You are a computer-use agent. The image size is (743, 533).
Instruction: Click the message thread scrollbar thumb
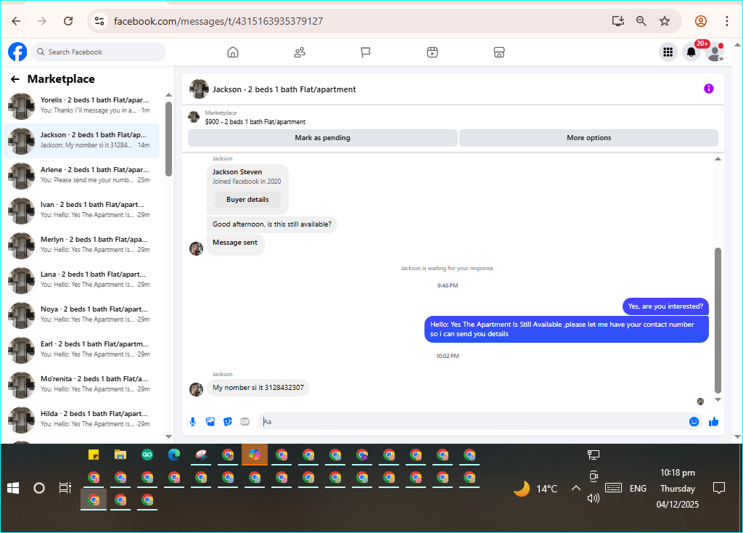[x=718, y=320]
